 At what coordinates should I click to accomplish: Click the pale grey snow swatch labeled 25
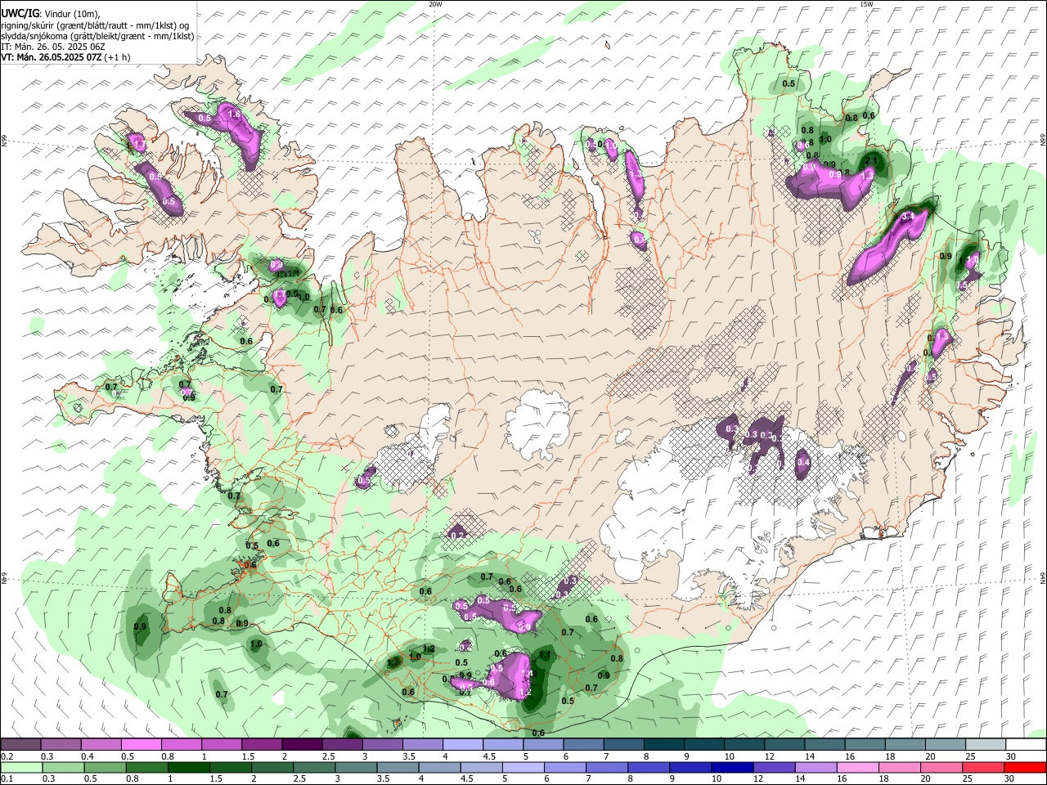coord(986,745)
